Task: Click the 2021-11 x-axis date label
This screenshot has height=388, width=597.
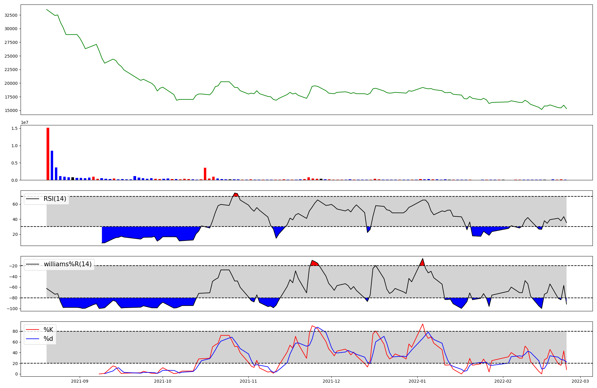Action: coord(248,381)
